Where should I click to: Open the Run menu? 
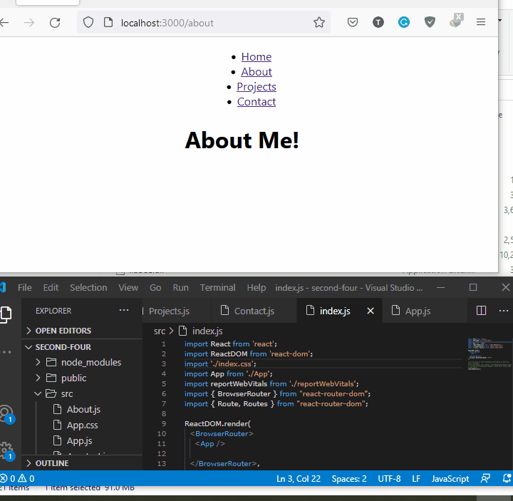click(x=180, y=288)
